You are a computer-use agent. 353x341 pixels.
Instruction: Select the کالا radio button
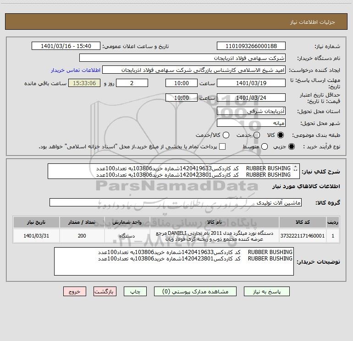[x=281, y=135]
